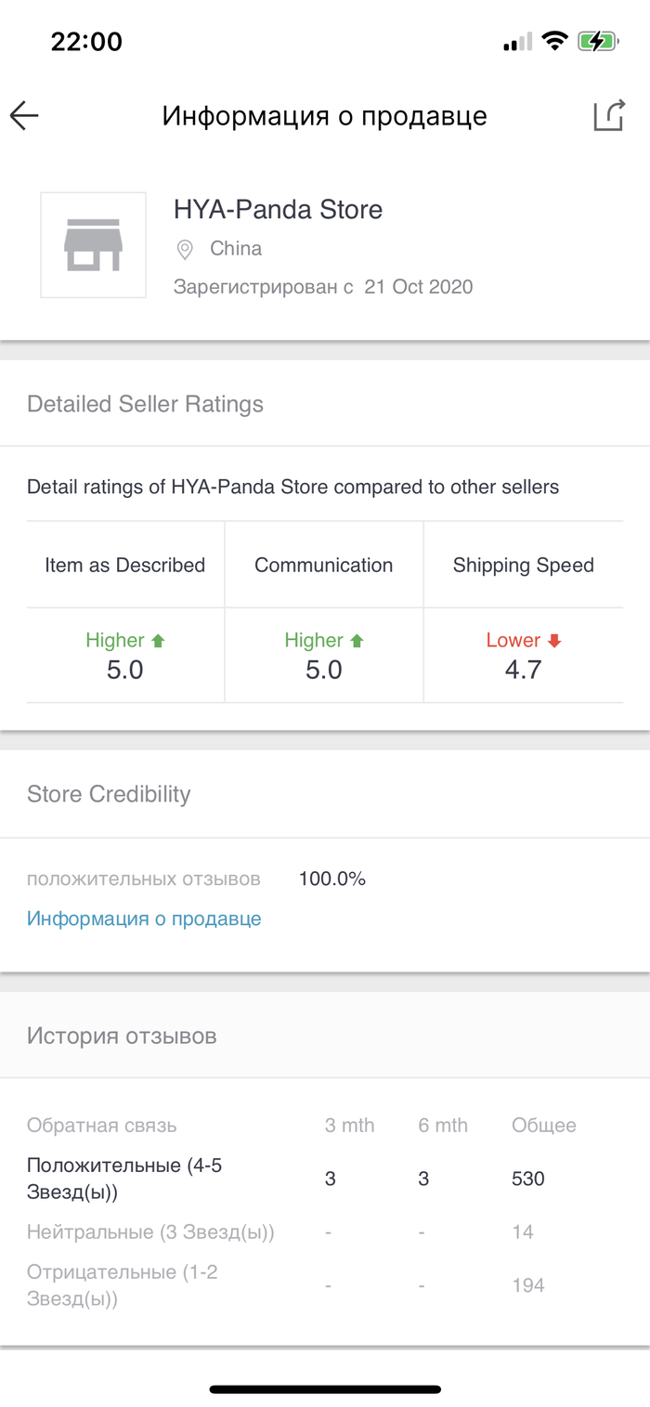The width and height of the screenshot is (650, 1407).
Task: Tap the Shipping Speed 4.7 rating
Action: tap(523, 671)
